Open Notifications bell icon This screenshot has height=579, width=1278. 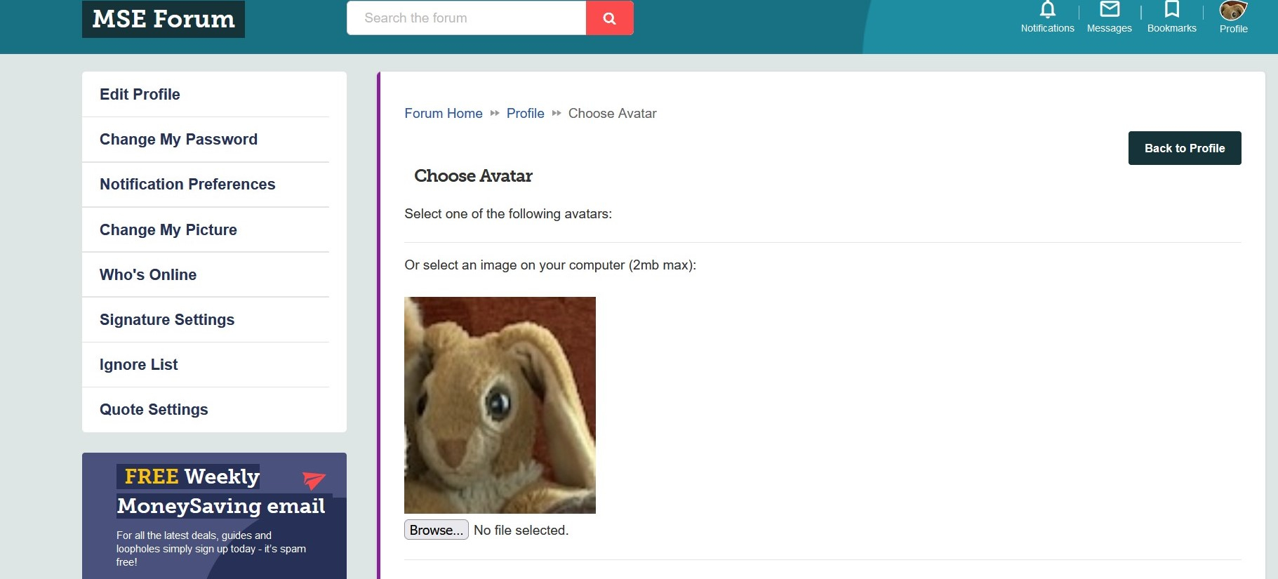coord(1047,10)
